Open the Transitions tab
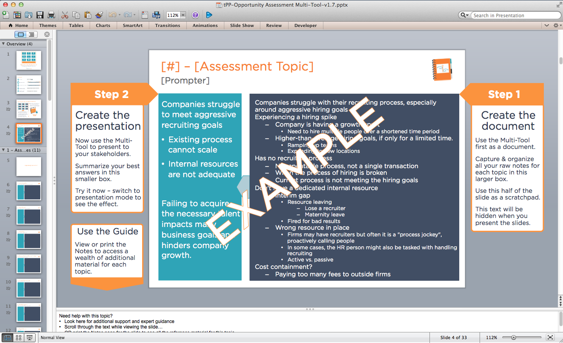The height and width of the screenshot is (343, 563). 168,25
